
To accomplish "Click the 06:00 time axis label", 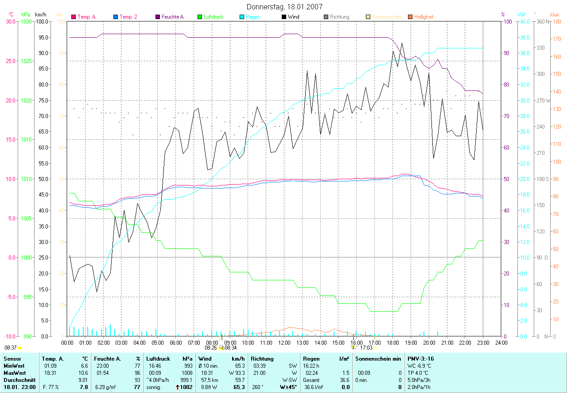I will [176, 343].
